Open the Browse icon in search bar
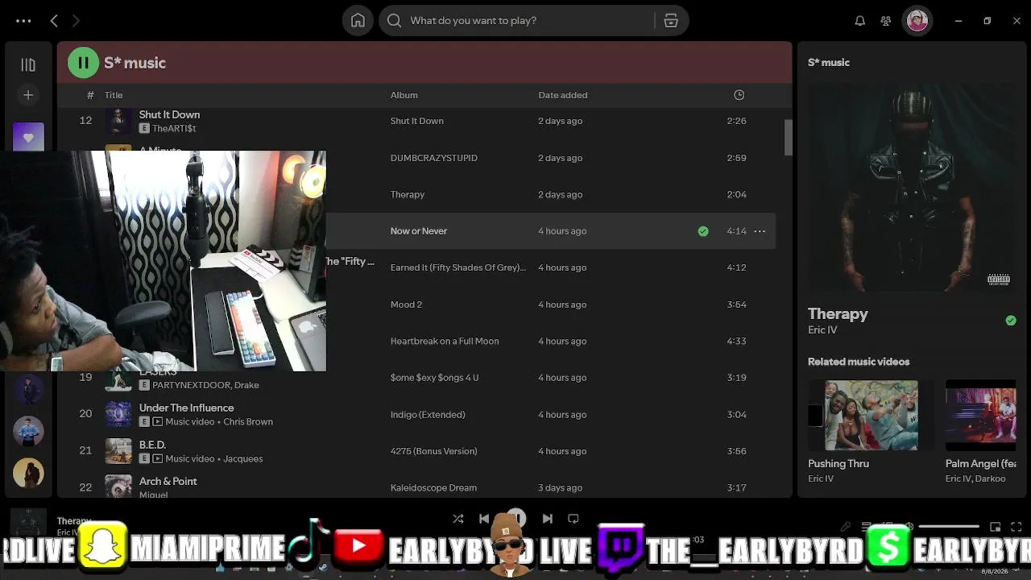1031x580 pixels. 671,21
